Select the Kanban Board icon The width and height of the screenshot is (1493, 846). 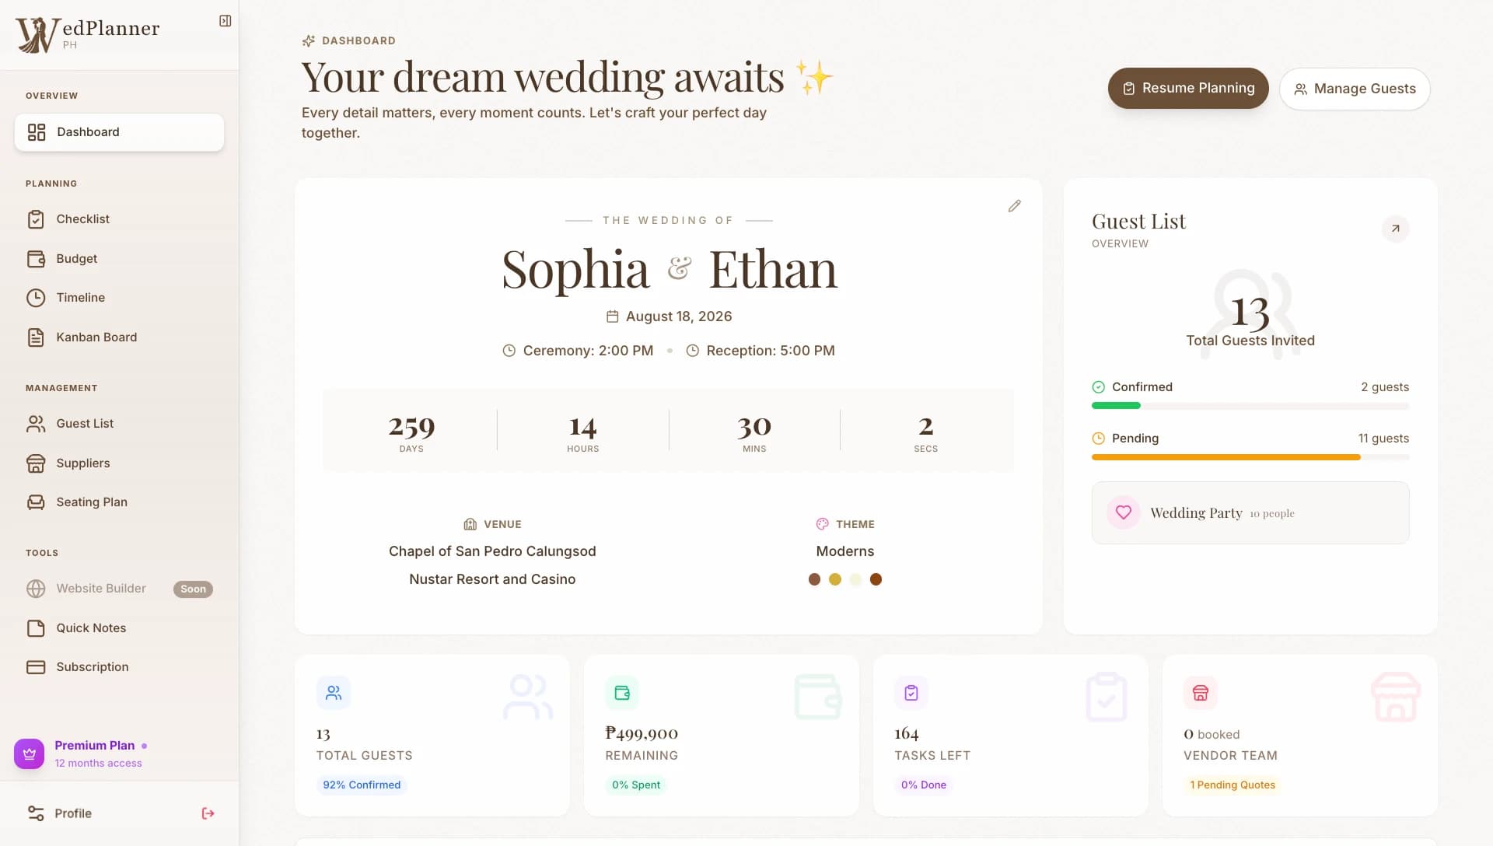tap(37, 337)
